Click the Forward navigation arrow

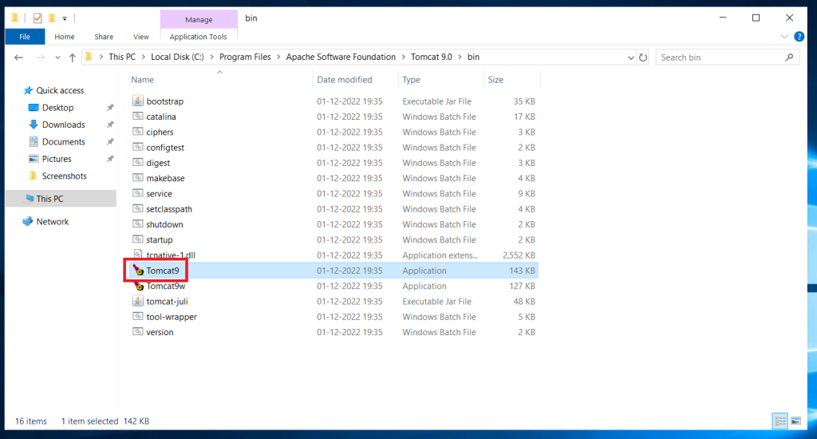point(40,57)
